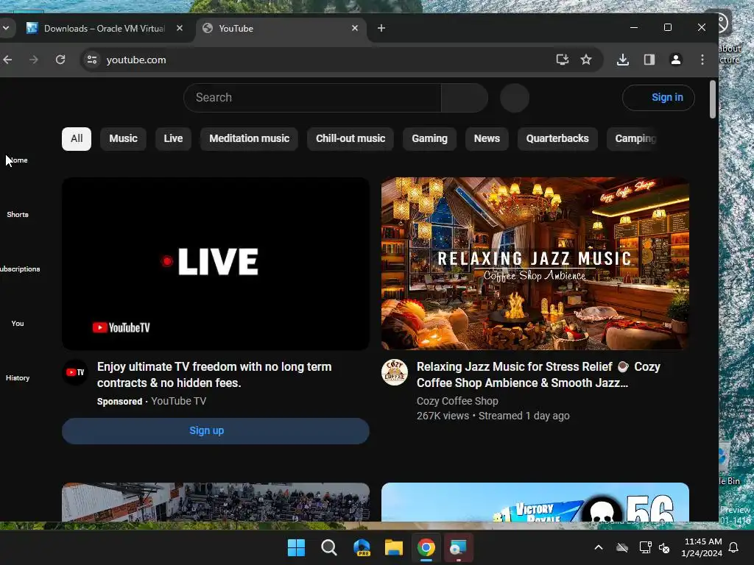The height and width of the screenshot is (565, 754).
Task: Open Subscriptions in sidebar
Action: [x=19, y=269]
